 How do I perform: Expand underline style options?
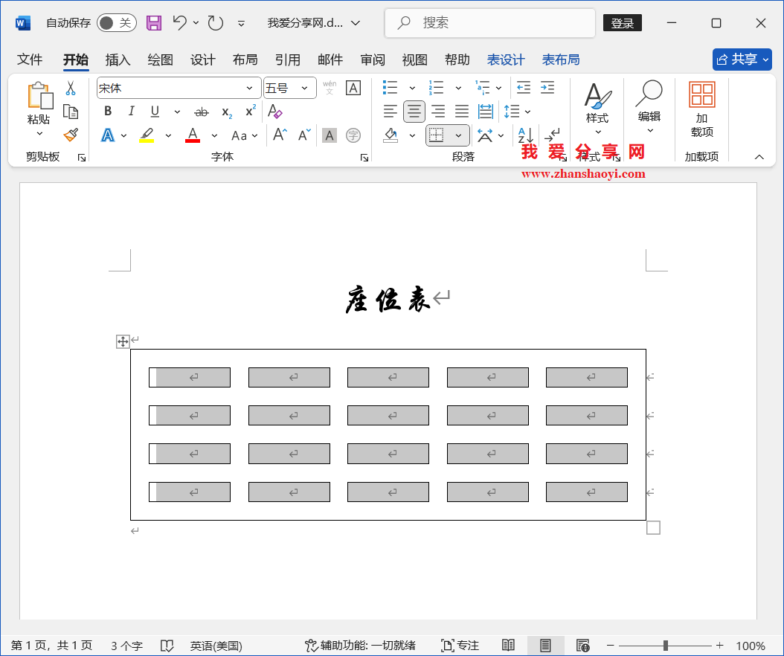177,112
